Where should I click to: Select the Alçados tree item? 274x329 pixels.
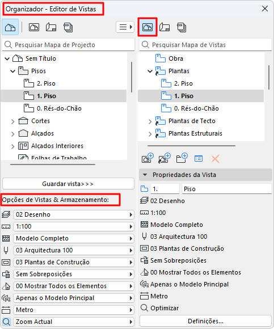pyautogui.click(x=43, y=133)
